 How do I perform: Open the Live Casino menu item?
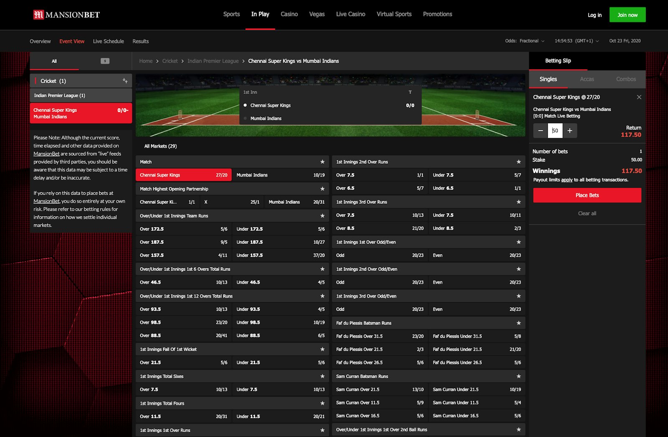351,14
